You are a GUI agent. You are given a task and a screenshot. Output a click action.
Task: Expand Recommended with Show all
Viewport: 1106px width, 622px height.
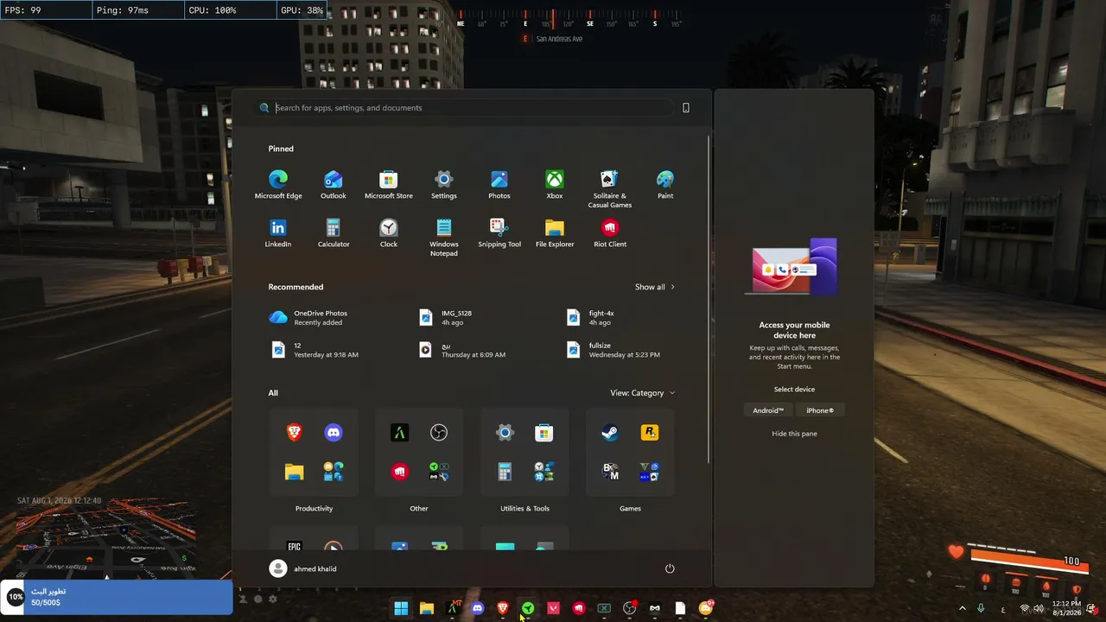coord(655,287)
